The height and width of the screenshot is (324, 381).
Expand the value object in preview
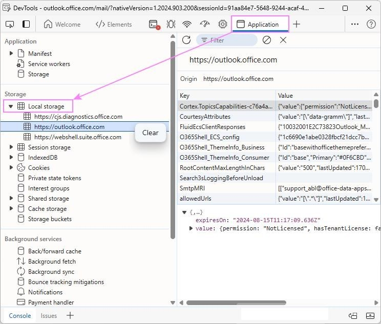pyautogui.click(x=190, y=228)
